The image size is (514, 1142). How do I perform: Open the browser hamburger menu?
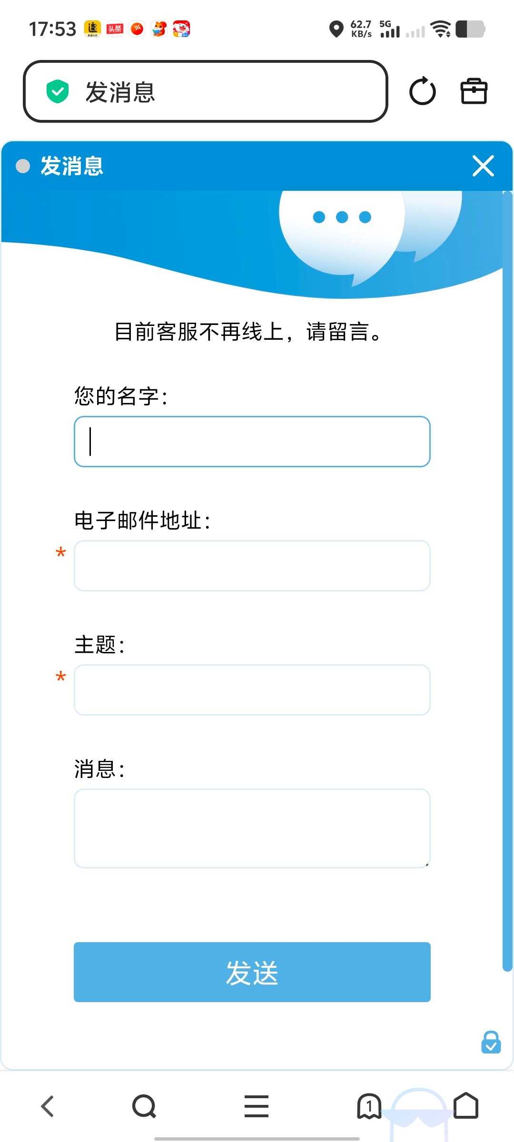(x=256, y=1105)
